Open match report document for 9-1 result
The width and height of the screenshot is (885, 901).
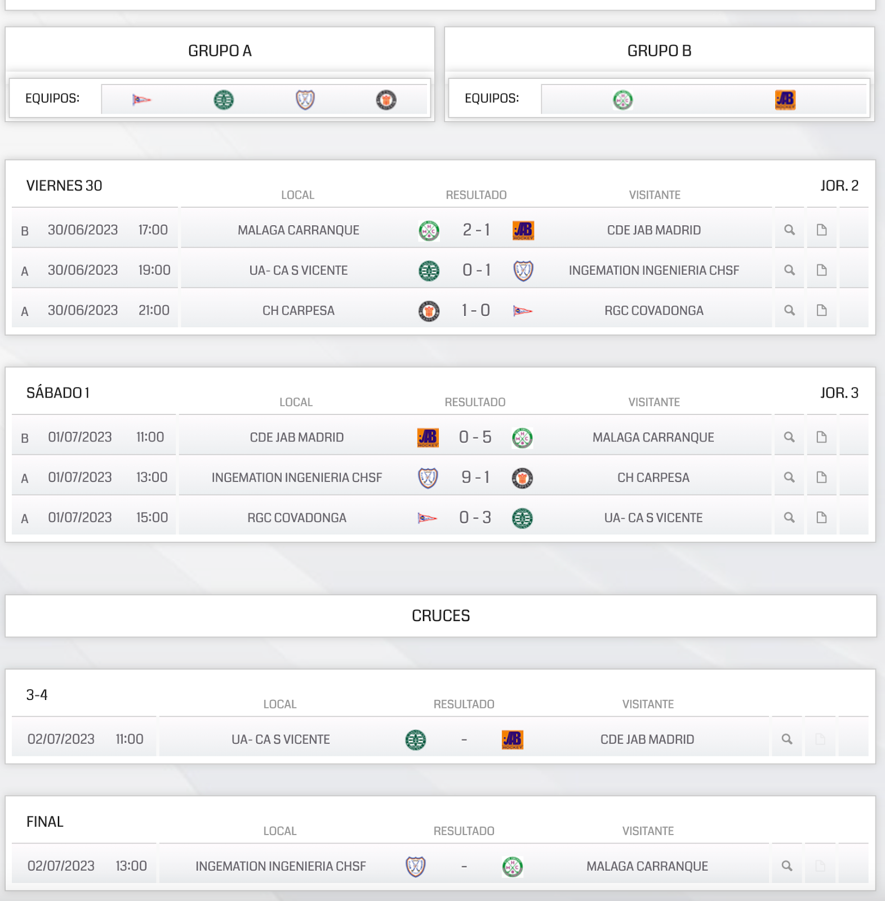point(821,478)
